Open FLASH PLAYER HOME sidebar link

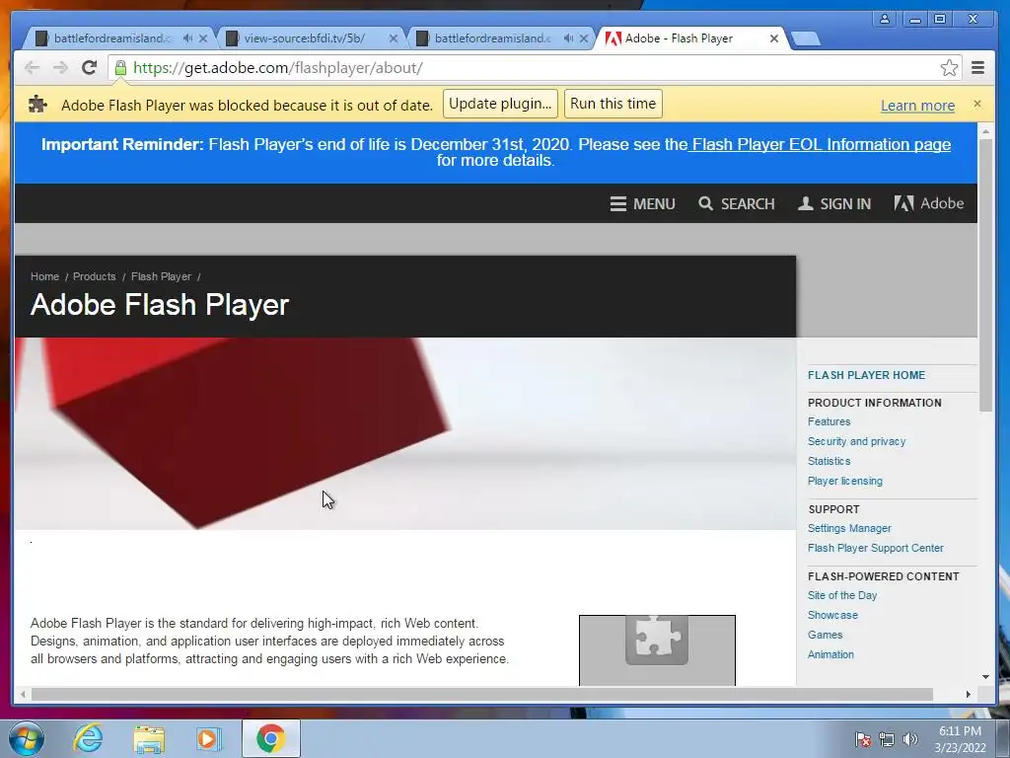pyautogui.click(x=866, y=375)
